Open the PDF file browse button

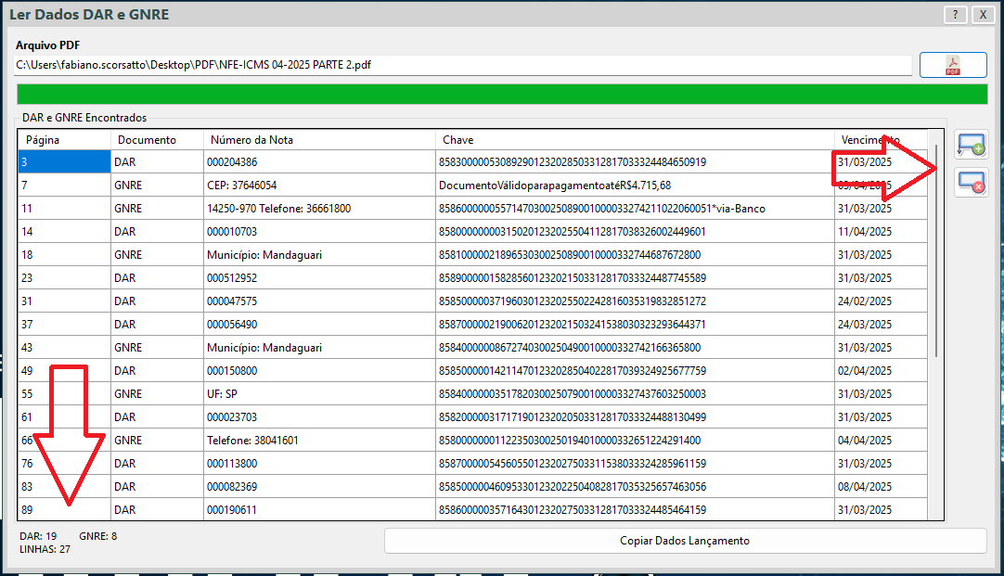[953, 65]
